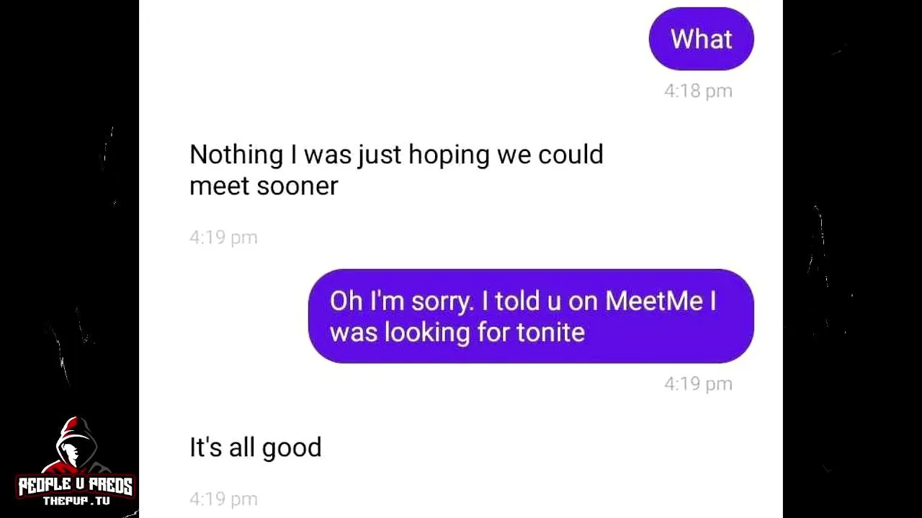
Task: Select the "It's all good" message
Action: (255, 447)
